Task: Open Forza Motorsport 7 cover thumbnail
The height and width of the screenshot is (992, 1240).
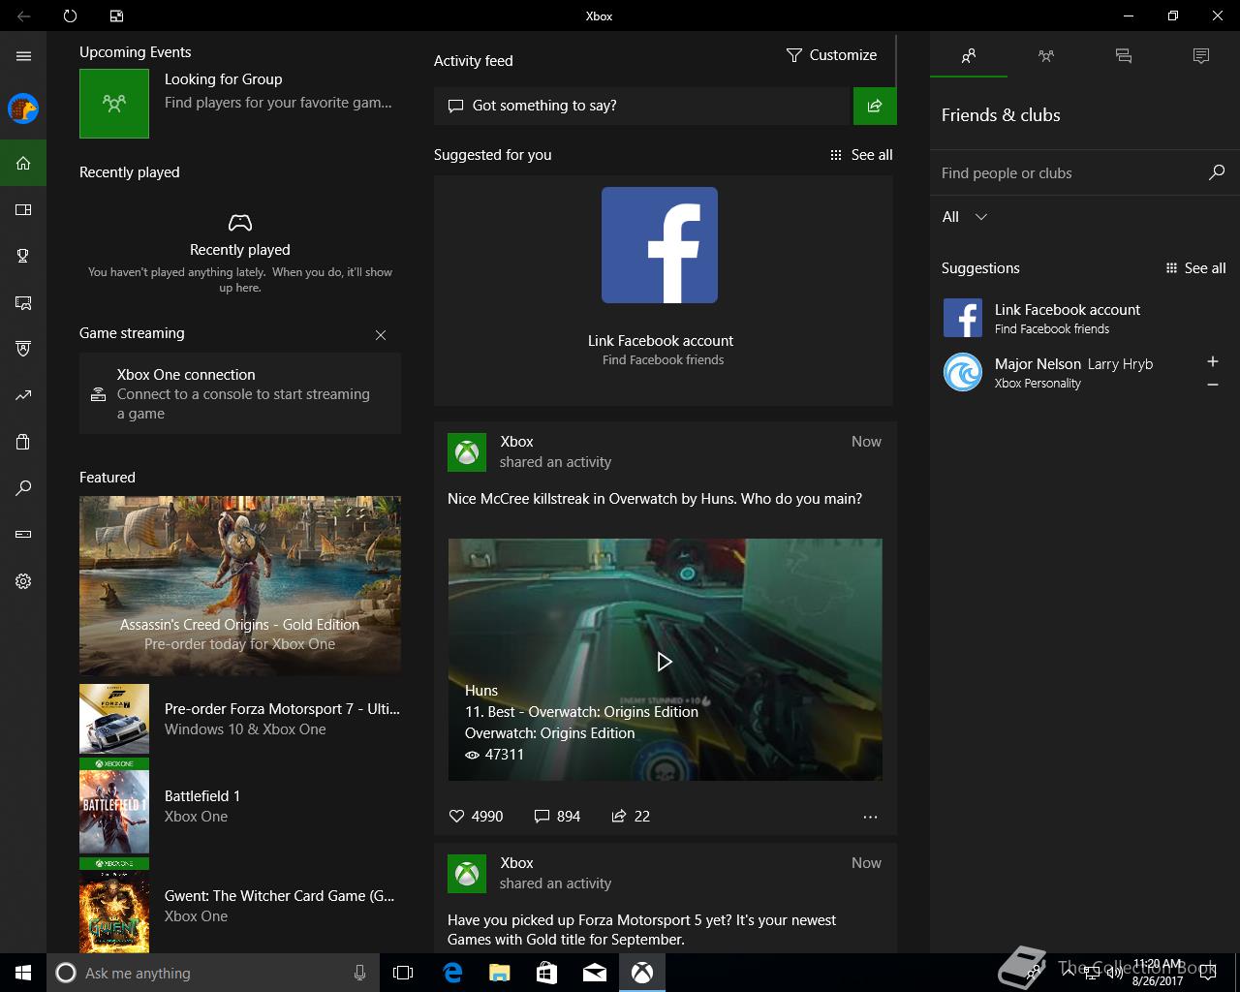Action: [114, 719]
